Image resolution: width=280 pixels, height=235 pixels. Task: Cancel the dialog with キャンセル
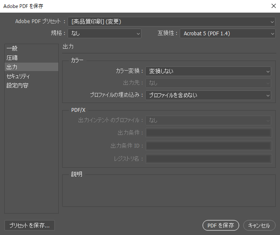tap(259, 225)
